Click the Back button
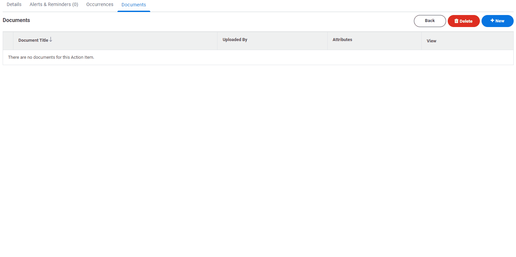Screen dimensions: 516x257 pyautogui.click(x=430, y=21)
